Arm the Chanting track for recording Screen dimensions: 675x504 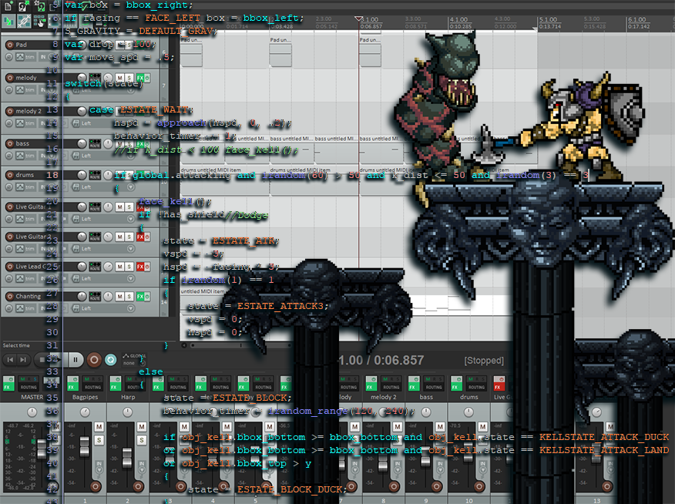tap(9, 296)
